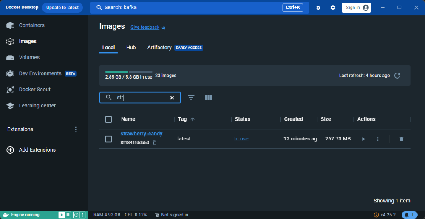
Task: Click the 267.73 MB size value
Action: pyautogui.click(x=338, y=139)
